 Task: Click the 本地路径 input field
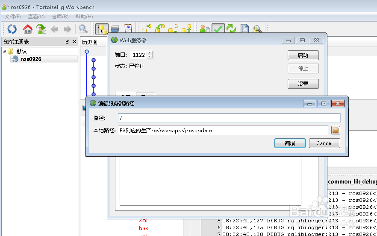223,130
